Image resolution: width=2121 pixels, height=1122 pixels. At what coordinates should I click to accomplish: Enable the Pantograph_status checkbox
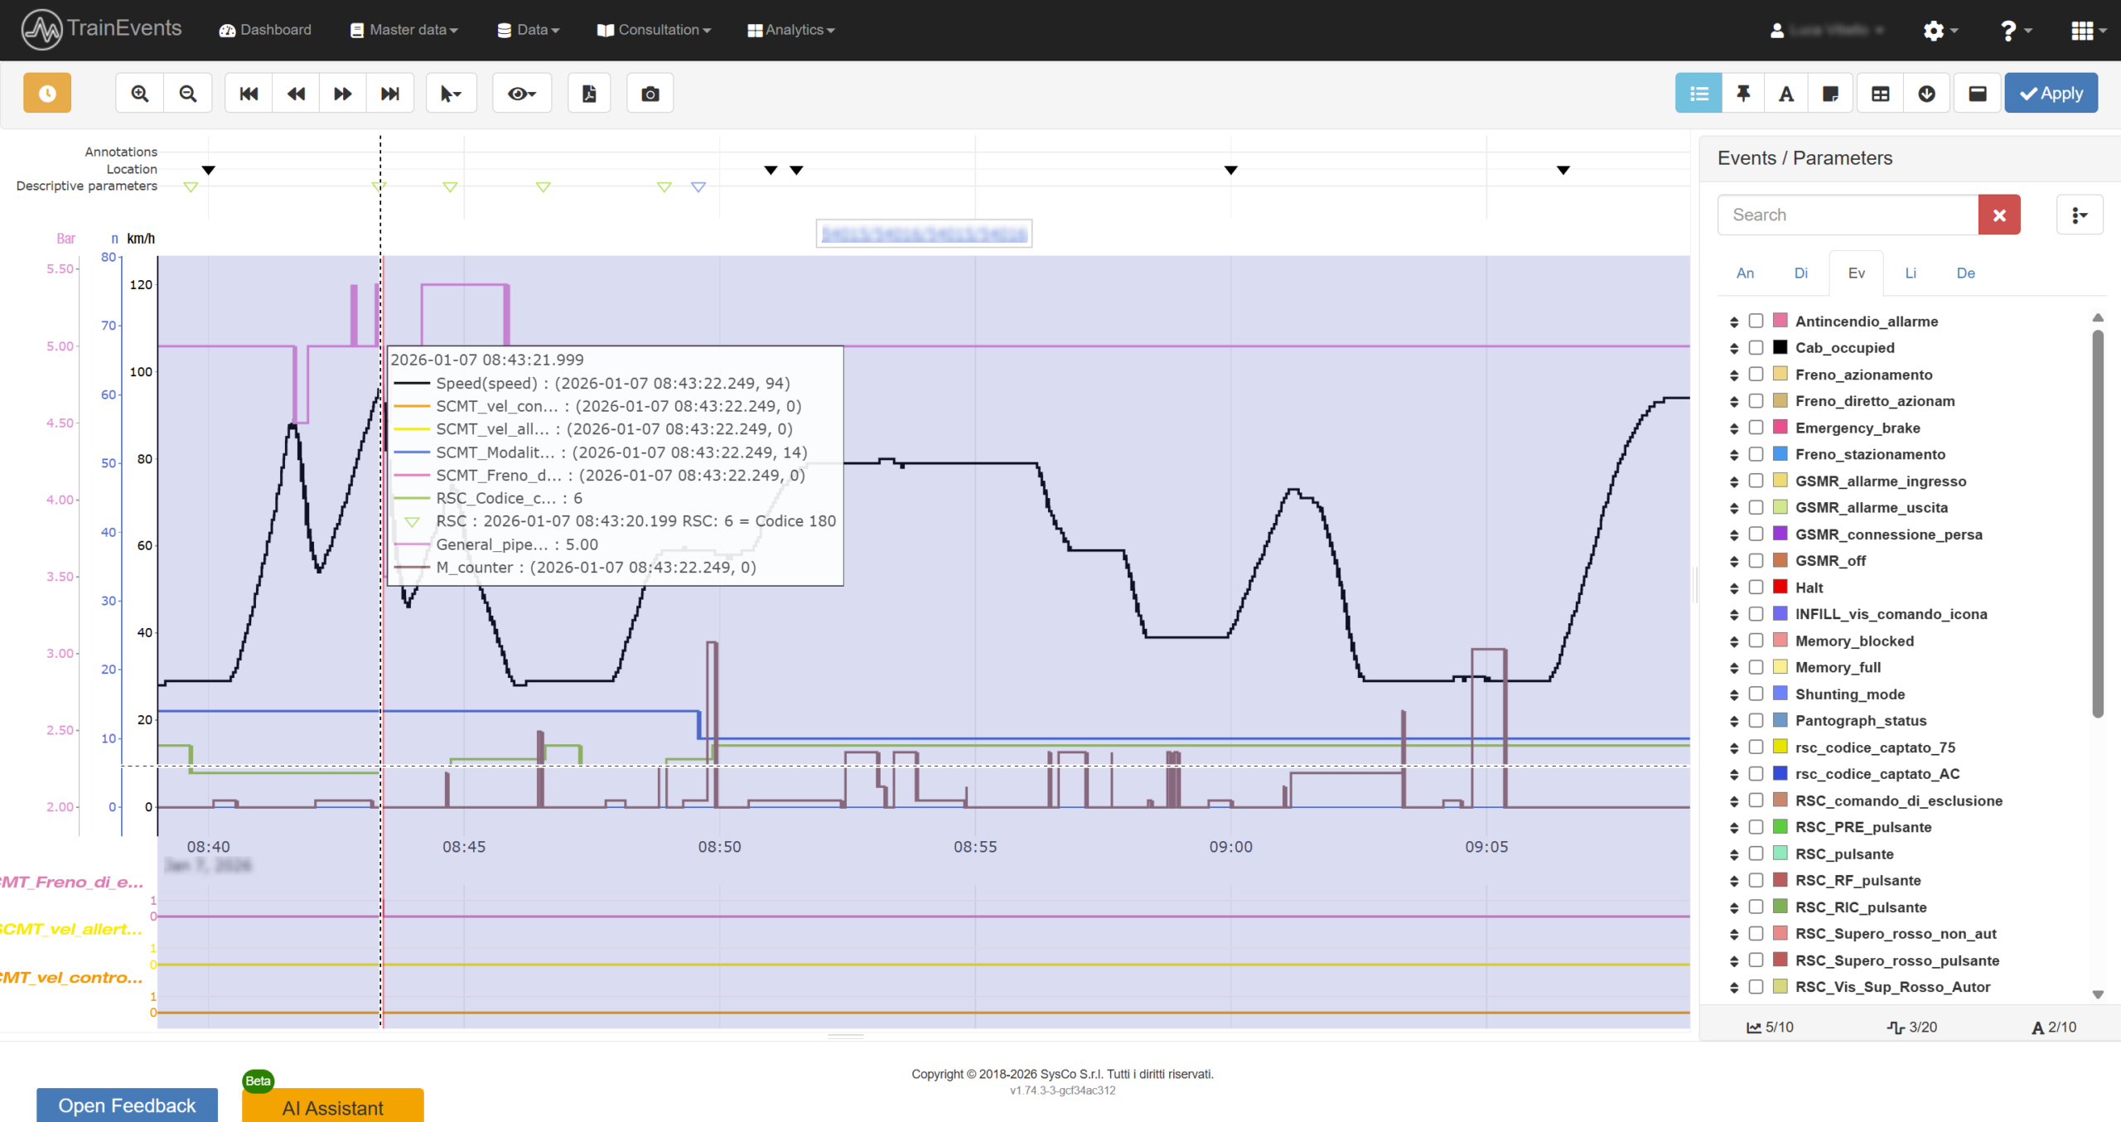(x=1756, y=720)
